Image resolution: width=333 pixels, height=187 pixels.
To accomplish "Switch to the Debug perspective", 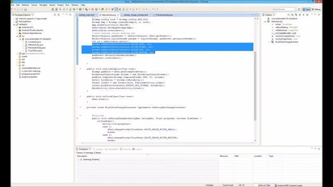I will click(x=316, y=9).
